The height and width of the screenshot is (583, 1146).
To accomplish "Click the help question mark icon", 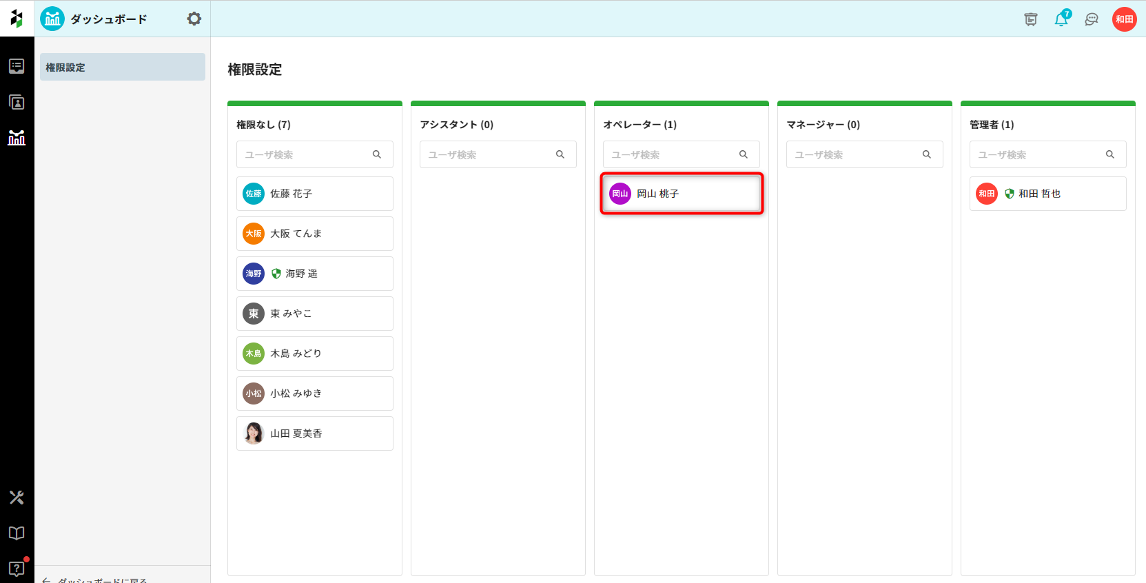I will (x=17, y=569).
